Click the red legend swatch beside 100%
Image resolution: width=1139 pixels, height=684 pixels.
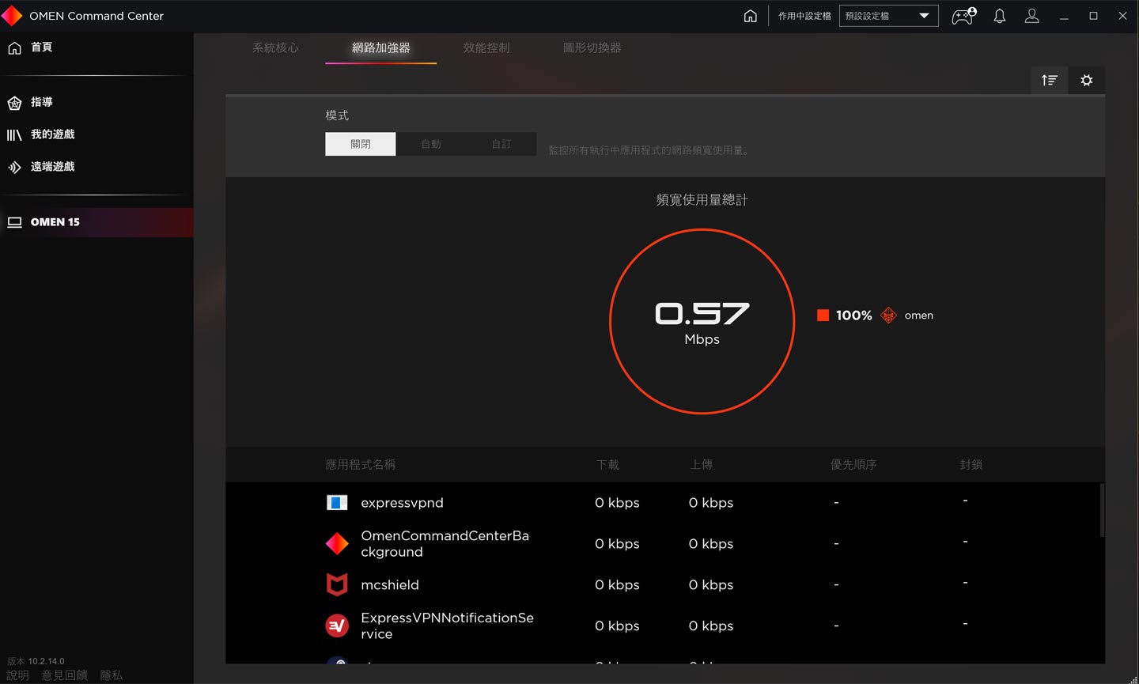coord(823,316)
